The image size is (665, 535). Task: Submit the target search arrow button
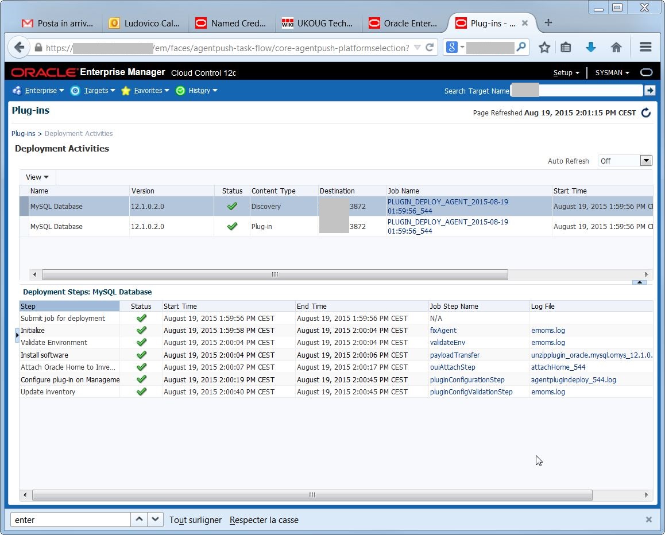point(649,90)
